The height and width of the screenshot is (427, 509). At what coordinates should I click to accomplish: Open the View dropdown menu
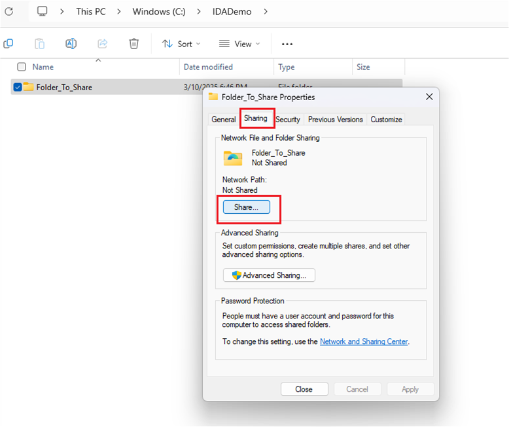(x=239, y=44)
